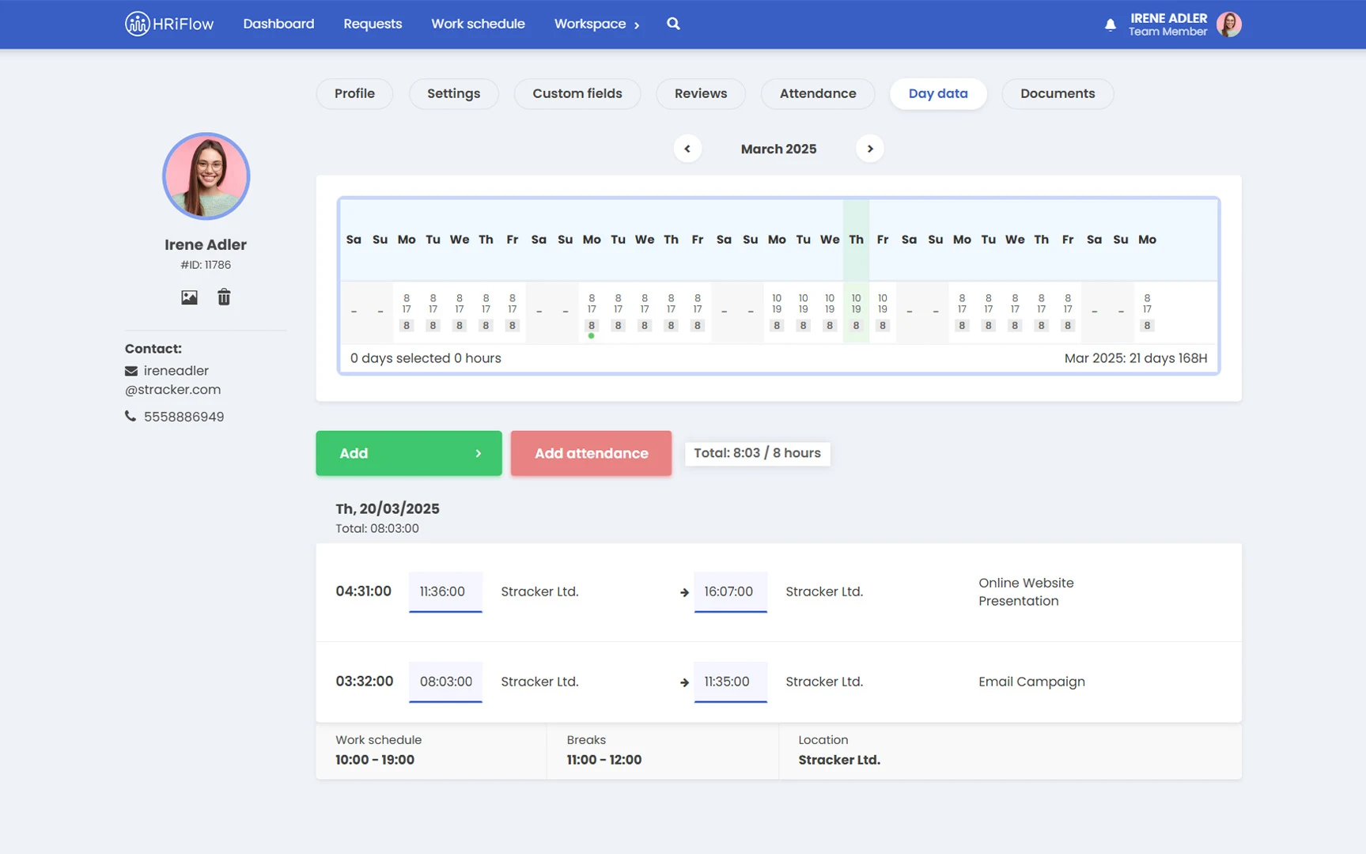Click the phone contact icon
This screenshot has height=854, width=1366.
coord(131,416)
